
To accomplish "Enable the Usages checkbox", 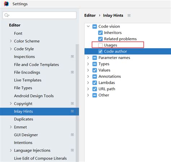I will (x=100, y=45).
